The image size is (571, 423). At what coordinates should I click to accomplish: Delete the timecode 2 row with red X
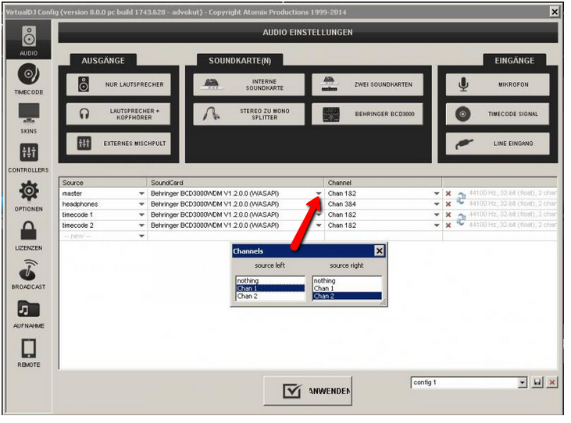click(x=448, y=226)
